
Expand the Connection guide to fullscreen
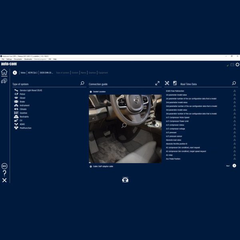(157, 84)
